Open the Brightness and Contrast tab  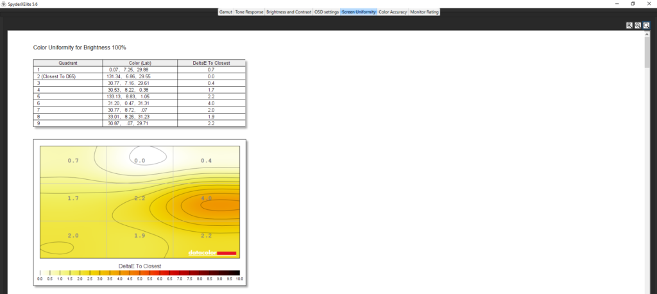[288, 12]
